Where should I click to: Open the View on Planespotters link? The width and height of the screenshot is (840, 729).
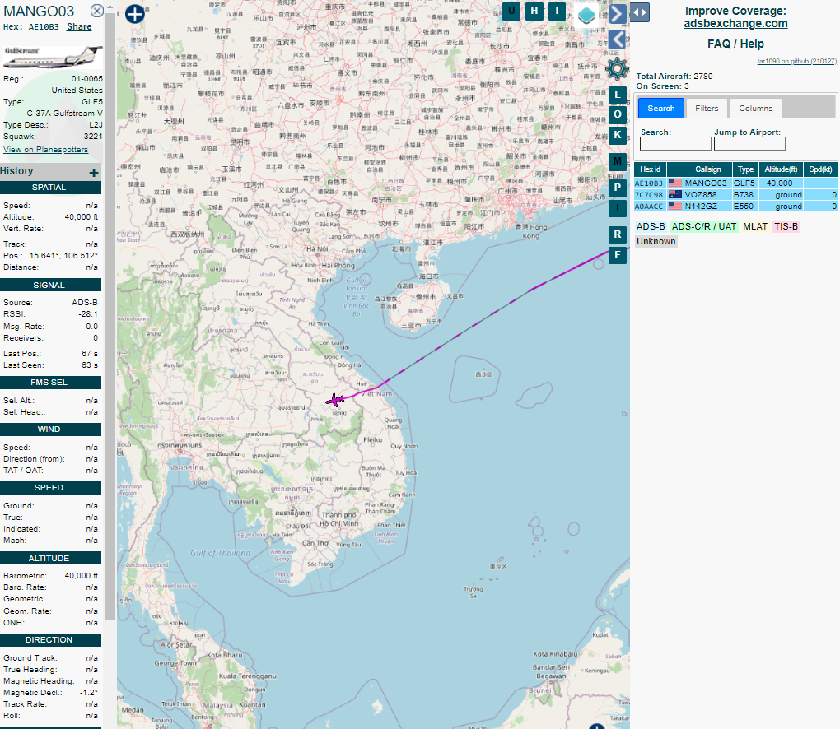click(45, 150)
